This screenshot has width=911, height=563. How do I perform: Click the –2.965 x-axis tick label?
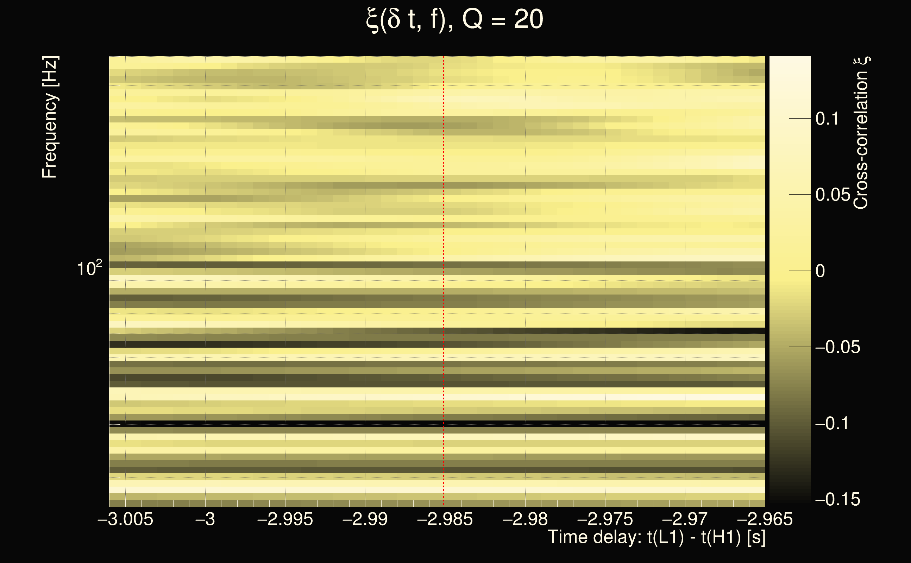pos(765,519)
